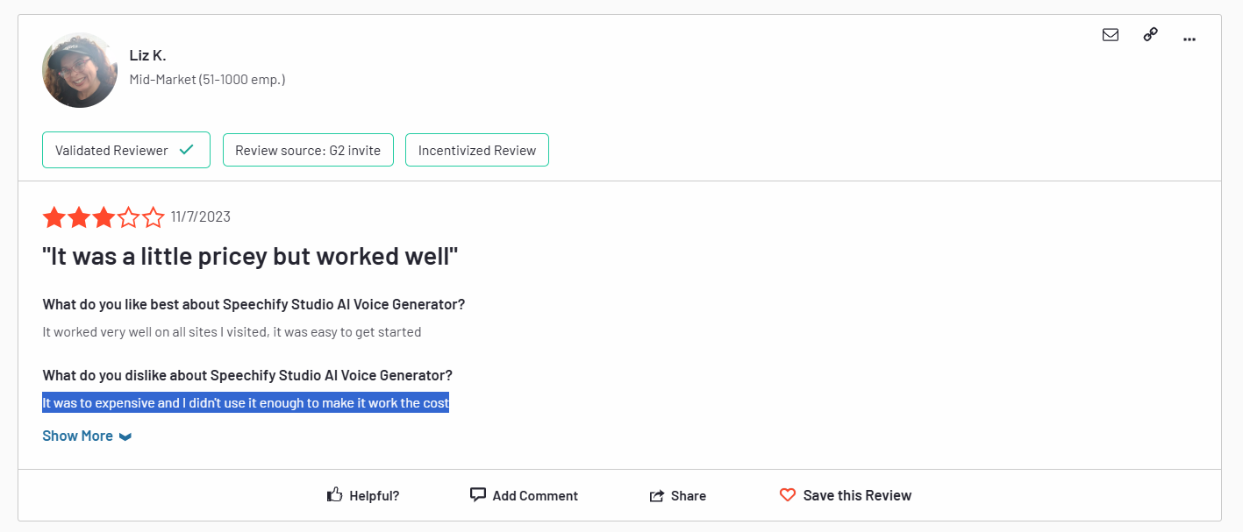Click the review title about pricey
This screenshot has width=1243, height=532.
(x=250, y=256)
